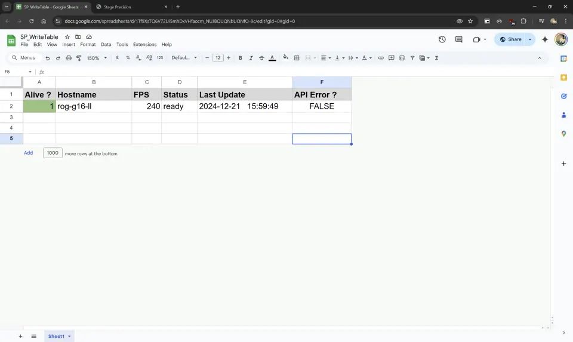Open the Functions sigma icon
The height and width of the screenshot is (342, 573).
click(x=436, y=58)
